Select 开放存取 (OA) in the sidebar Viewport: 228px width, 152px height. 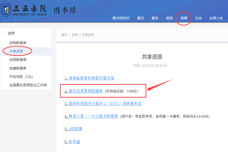click(x=21, y=77)
